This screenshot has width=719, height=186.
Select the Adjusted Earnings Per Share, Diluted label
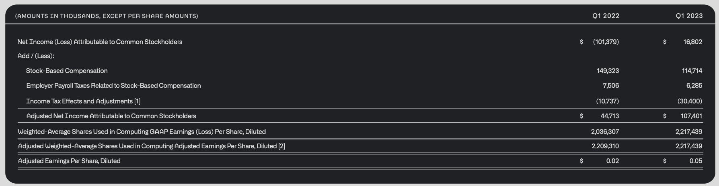coord(69,161)
